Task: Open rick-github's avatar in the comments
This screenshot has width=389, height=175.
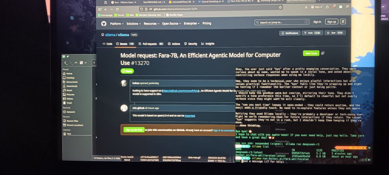Action: (124, 108)
